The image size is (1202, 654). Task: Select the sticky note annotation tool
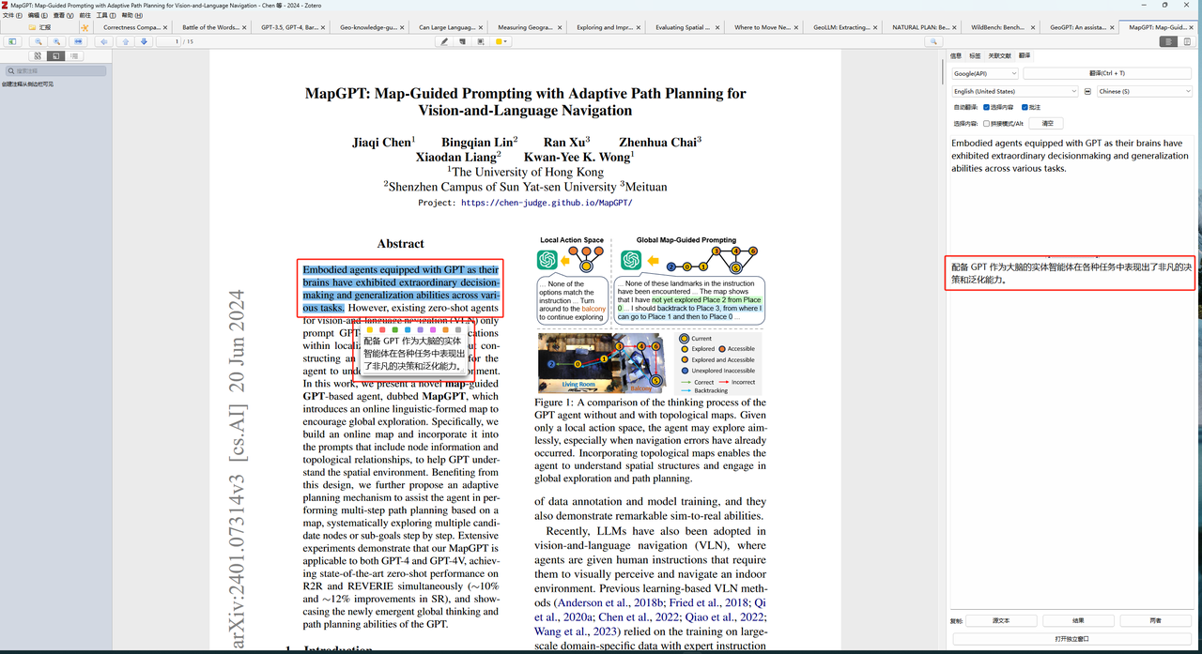pyautogui.click(x=462, y=41)
